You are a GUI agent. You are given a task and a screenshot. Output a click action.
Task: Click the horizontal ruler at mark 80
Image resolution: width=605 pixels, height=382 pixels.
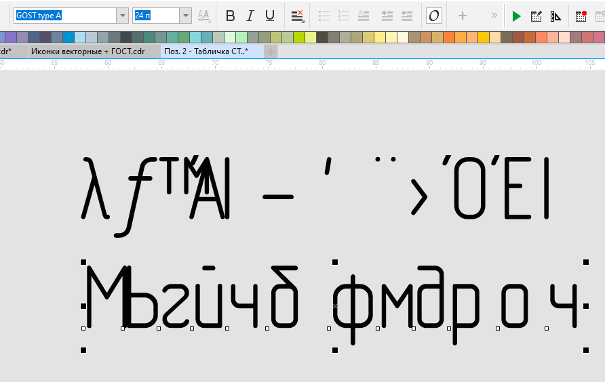point(322,64)
